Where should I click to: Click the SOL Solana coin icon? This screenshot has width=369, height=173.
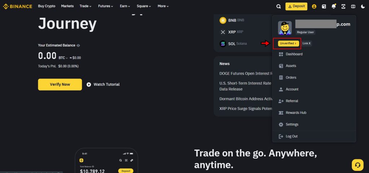(x=223, y=44)
